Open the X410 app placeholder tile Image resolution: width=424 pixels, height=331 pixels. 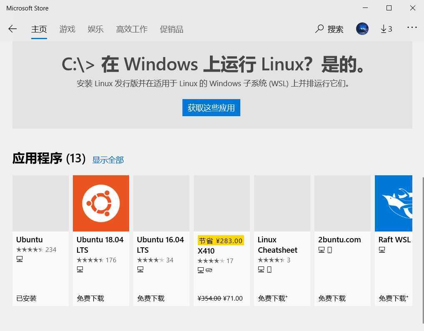pos(222,203)
